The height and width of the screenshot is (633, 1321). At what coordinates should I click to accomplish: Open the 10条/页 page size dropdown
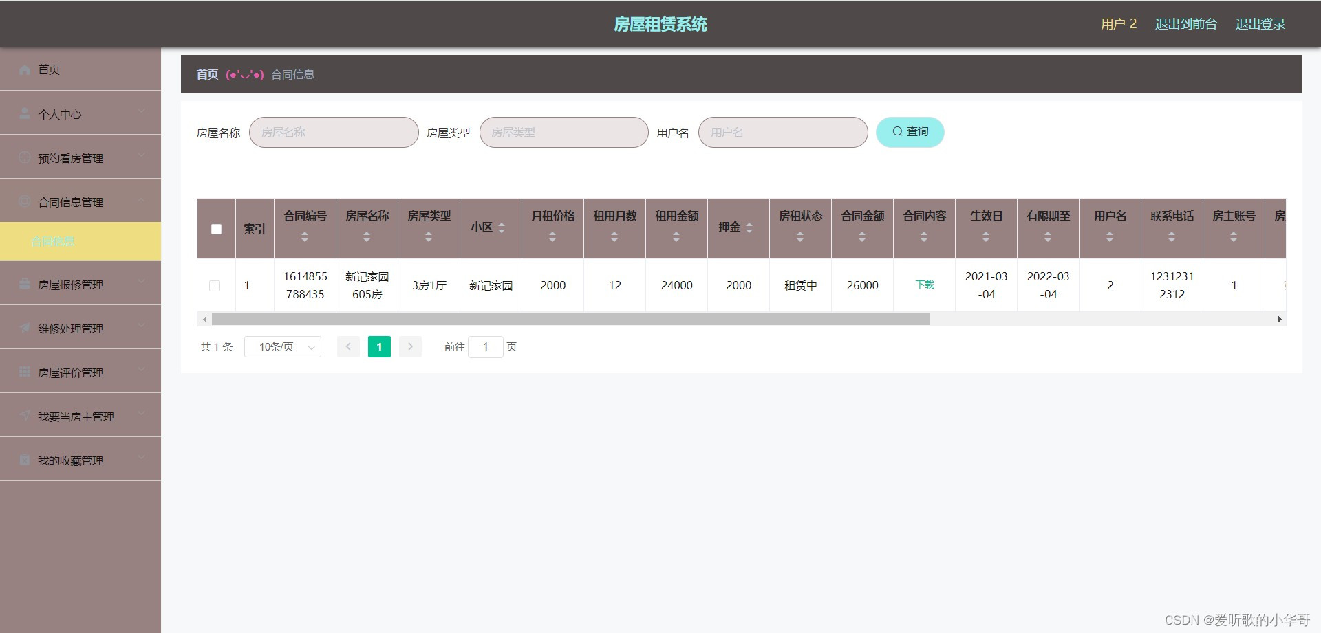click(x=283, y=347)
